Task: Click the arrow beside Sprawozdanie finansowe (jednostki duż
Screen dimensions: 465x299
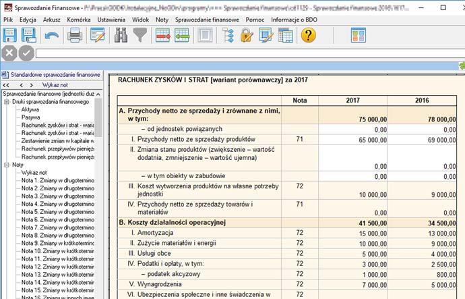Action: [98, 94]
